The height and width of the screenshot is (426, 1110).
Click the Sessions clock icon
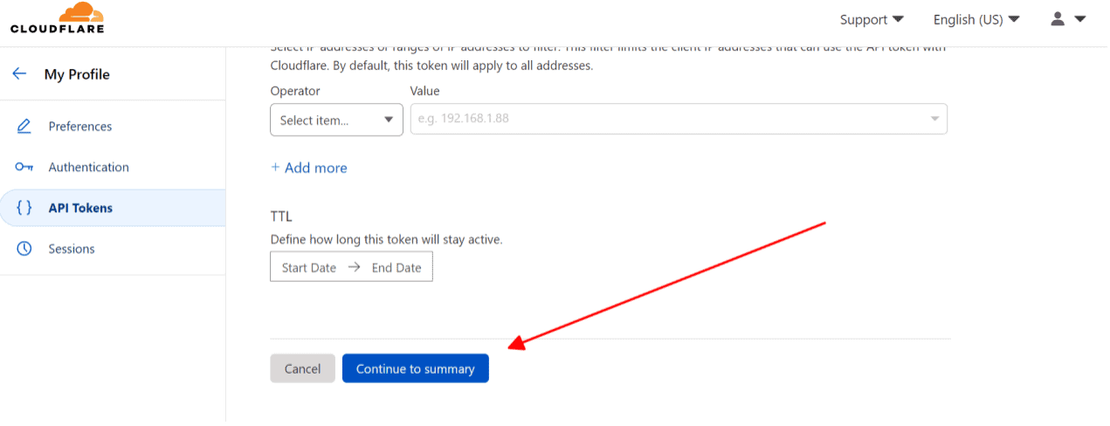pyautogui.click(x=24, y=249)
